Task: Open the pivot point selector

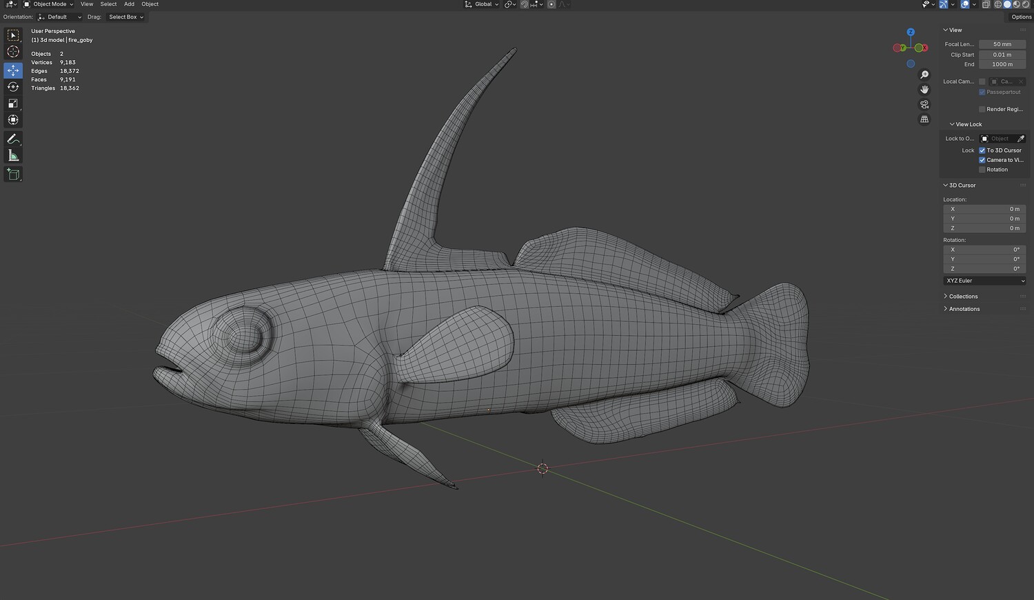Action: point(510,4)
